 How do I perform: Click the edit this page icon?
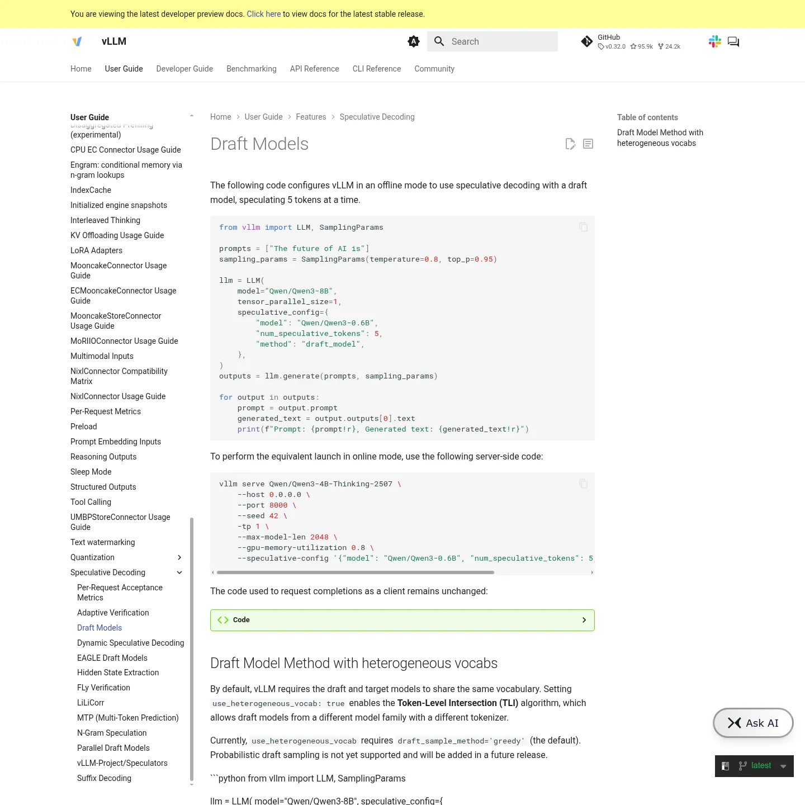pos(570,144)
